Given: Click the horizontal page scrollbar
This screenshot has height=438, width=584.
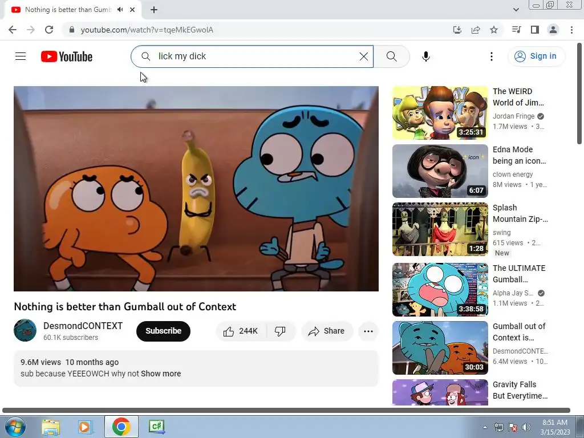Looking at the screenshot, I should point(286,411).
